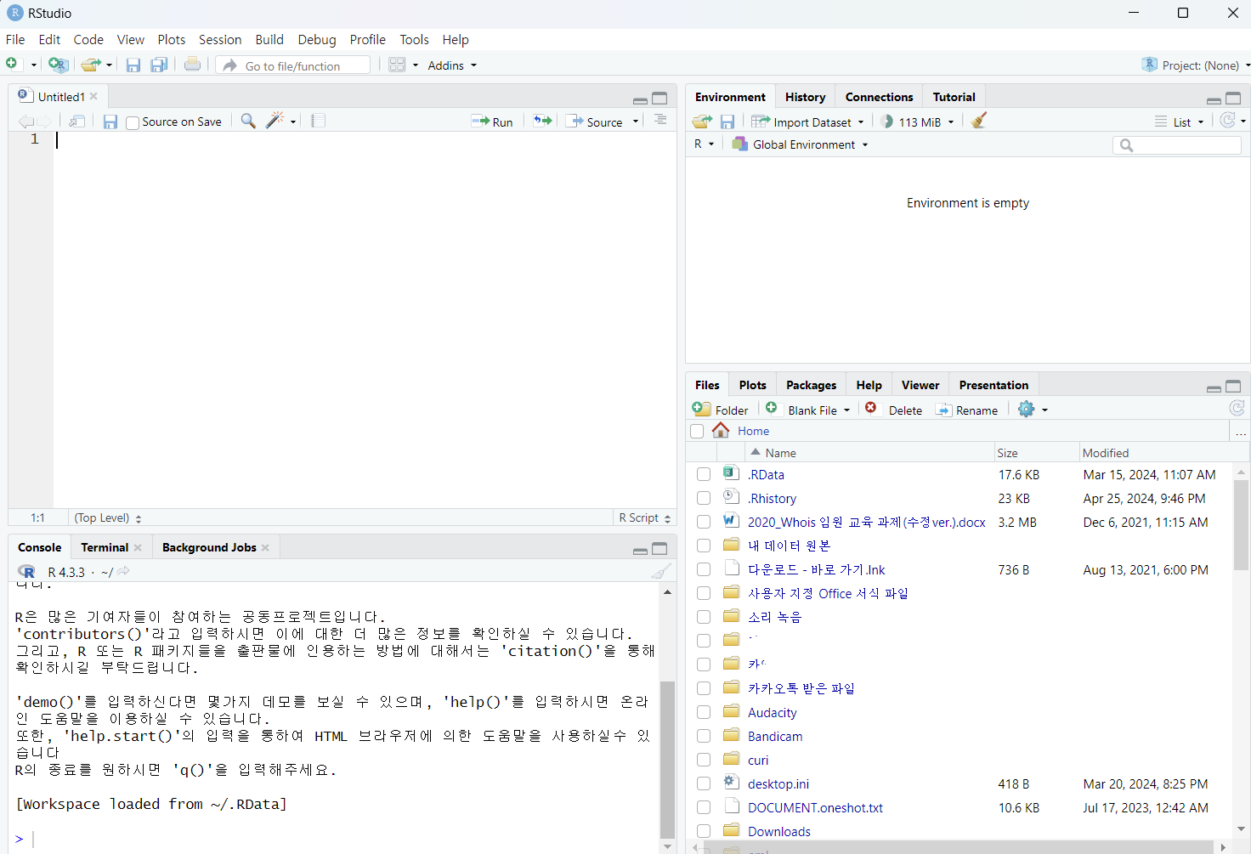This screenshot has width=1251, height=854.
Task: Click the Delete button in Files pane
Action: 893,410
